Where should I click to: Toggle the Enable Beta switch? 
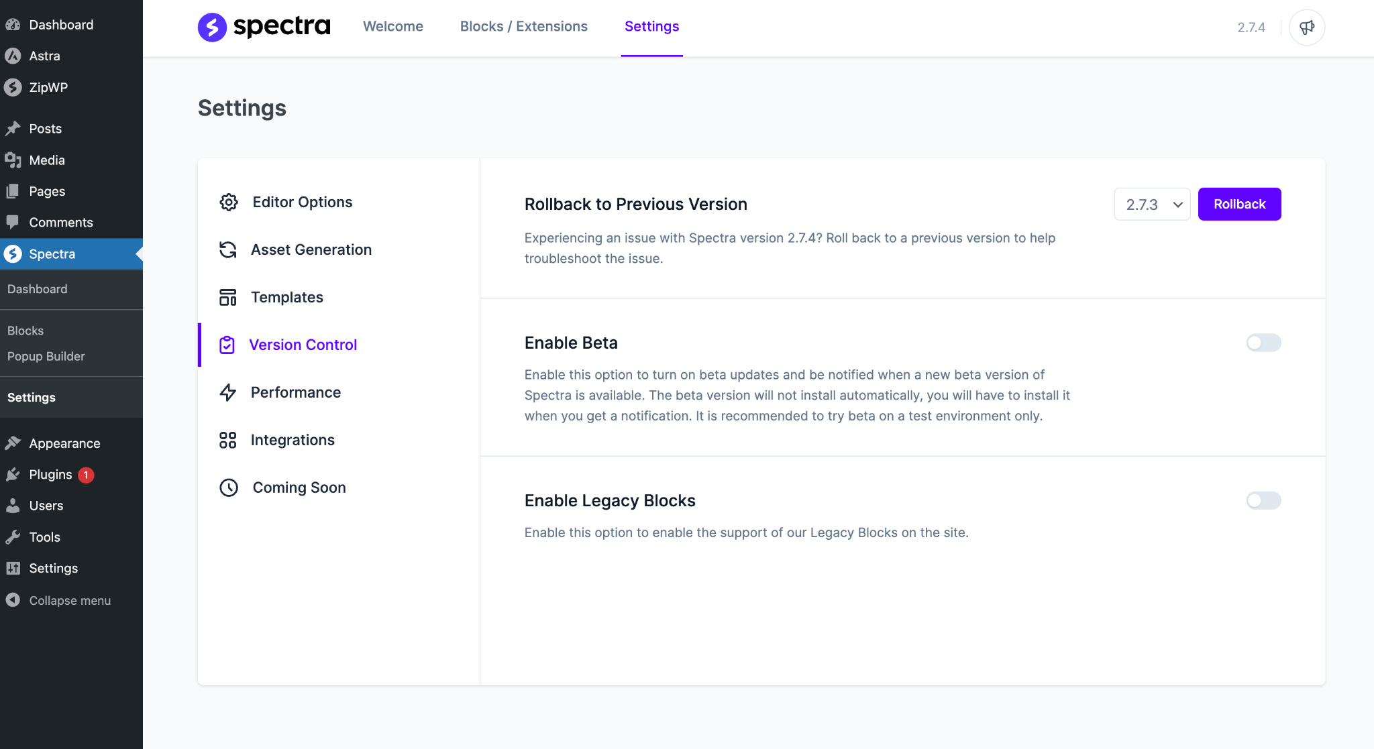pos(1263,342)
